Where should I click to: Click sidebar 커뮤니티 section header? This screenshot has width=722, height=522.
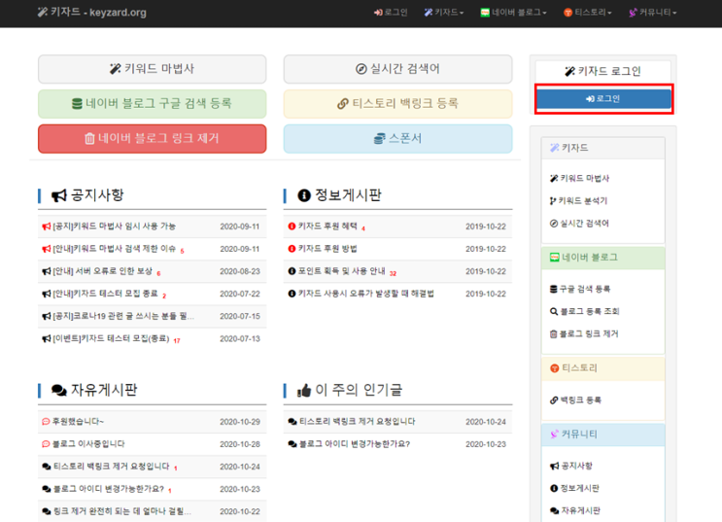pos(603,435)
